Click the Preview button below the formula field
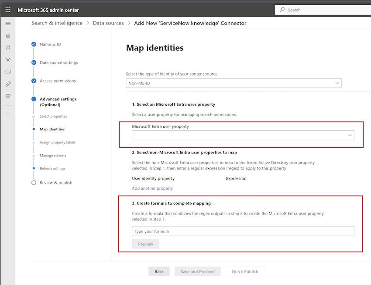371x285 pixels. 145,244
